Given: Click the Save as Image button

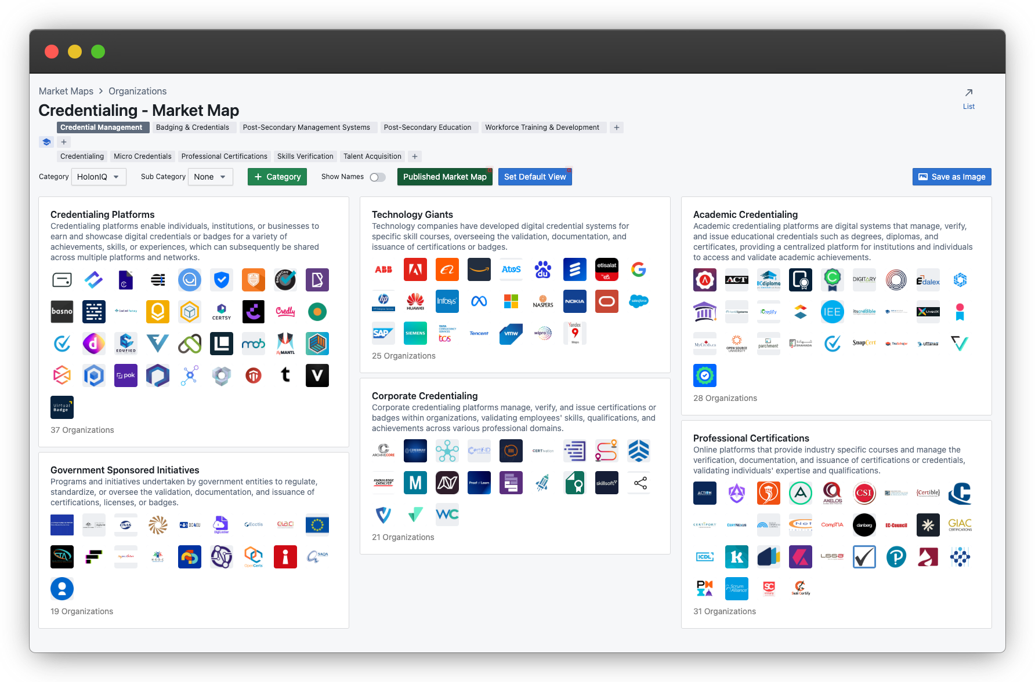Looking at the screenshot, I should pos(952,177).
